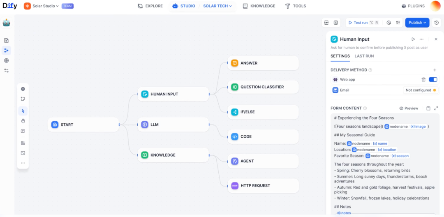
Task: Click the Web app delivery row label
Action: [x=347, y=79]
